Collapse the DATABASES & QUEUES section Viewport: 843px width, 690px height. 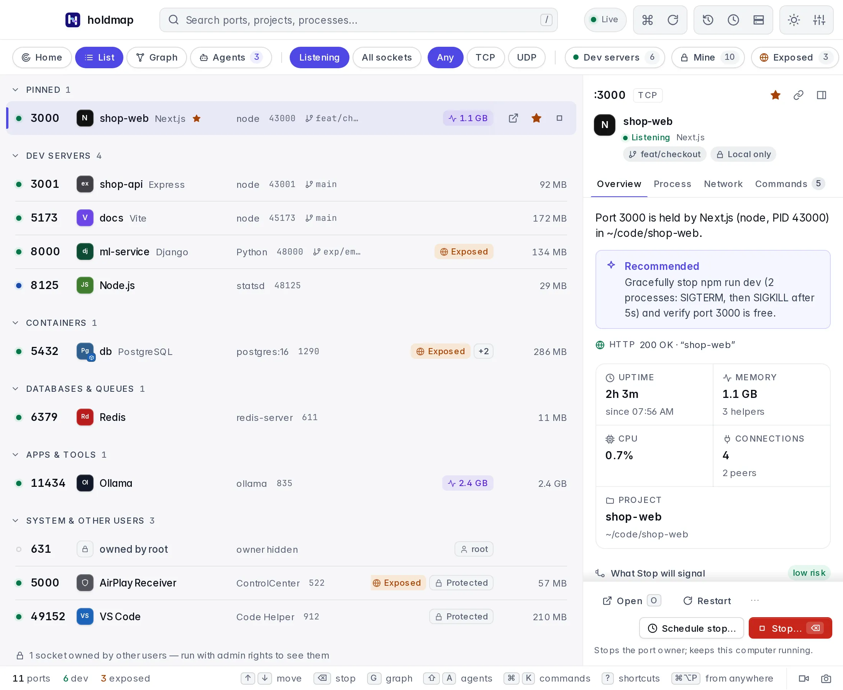click(78, 389)
